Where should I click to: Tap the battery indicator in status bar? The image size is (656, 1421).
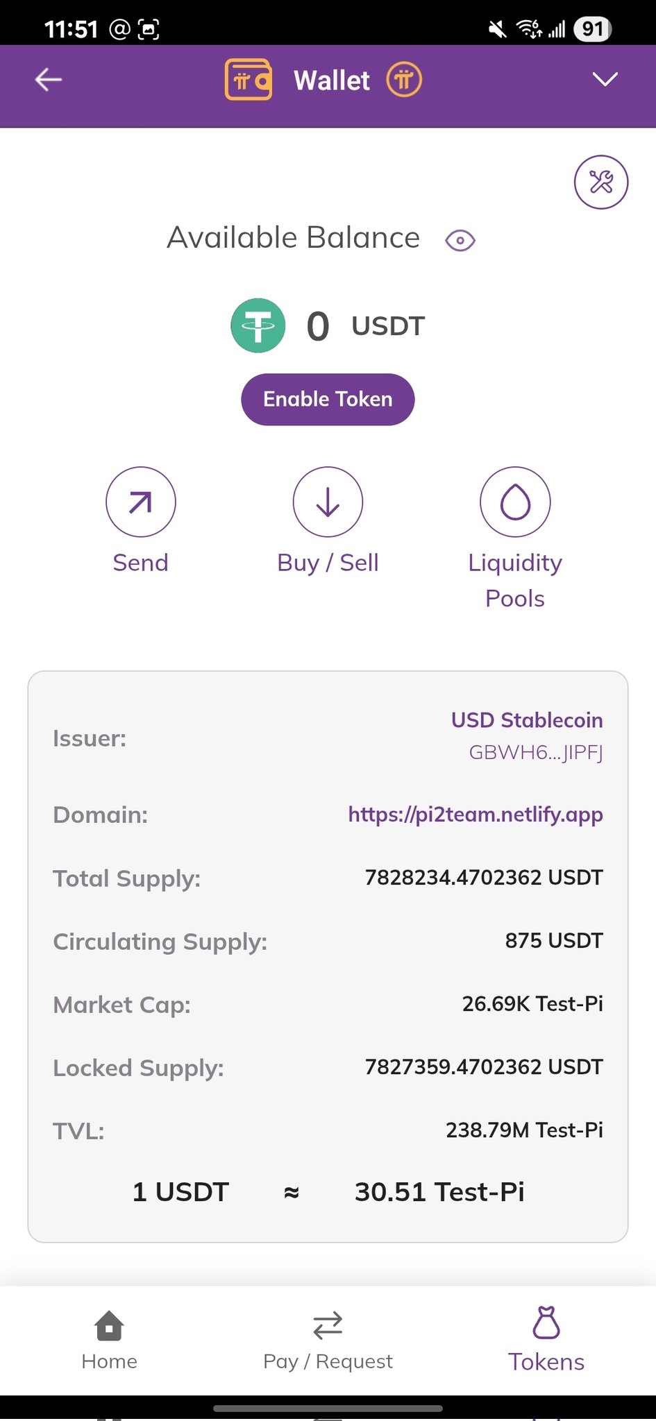click(592, 29)
